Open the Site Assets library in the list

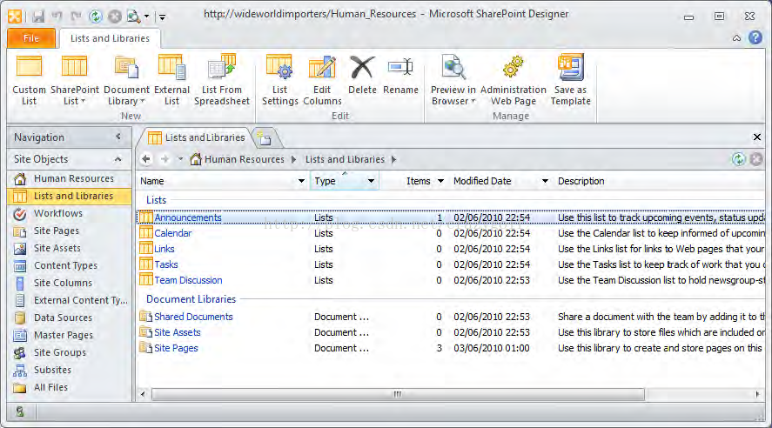pyautogui.click(x=178, y=332)
